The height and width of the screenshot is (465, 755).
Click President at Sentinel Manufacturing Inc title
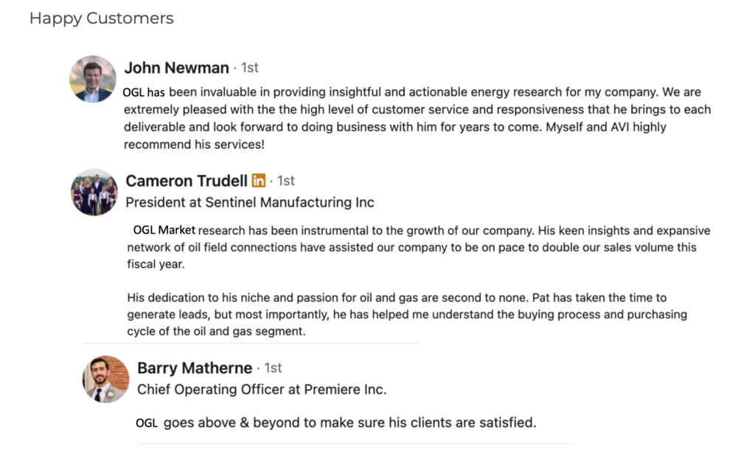click(250, 202)
